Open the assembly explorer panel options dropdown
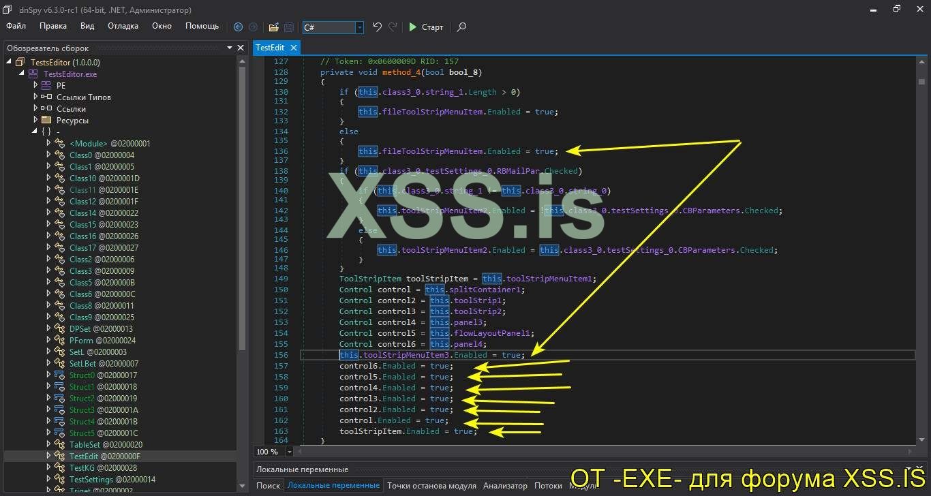This screenshot has height=496, width=931. click(x=230, y=48)
